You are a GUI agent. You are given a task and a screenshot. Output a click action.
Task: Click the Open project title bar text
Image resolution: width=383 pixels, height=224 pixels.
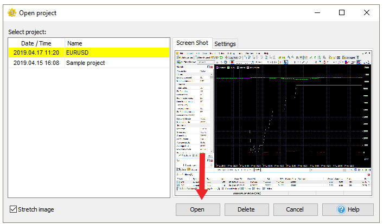[x=37, y=12]
